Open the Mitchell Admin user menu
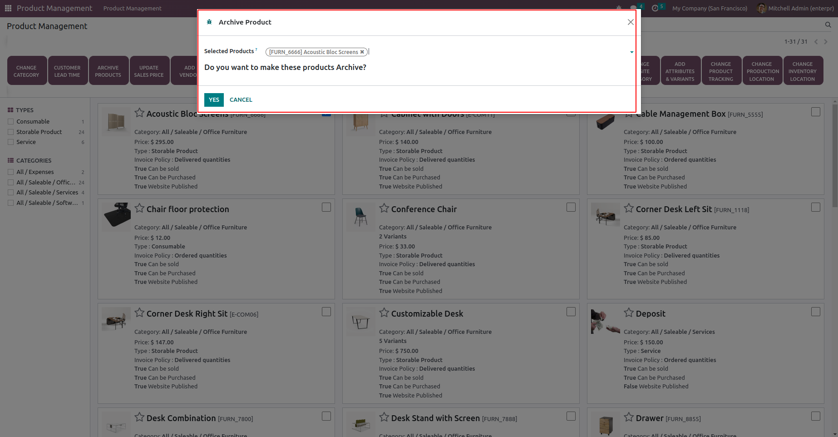Image resolution: width=838 pixels, height=437 pixels. [x=795, y=8]
